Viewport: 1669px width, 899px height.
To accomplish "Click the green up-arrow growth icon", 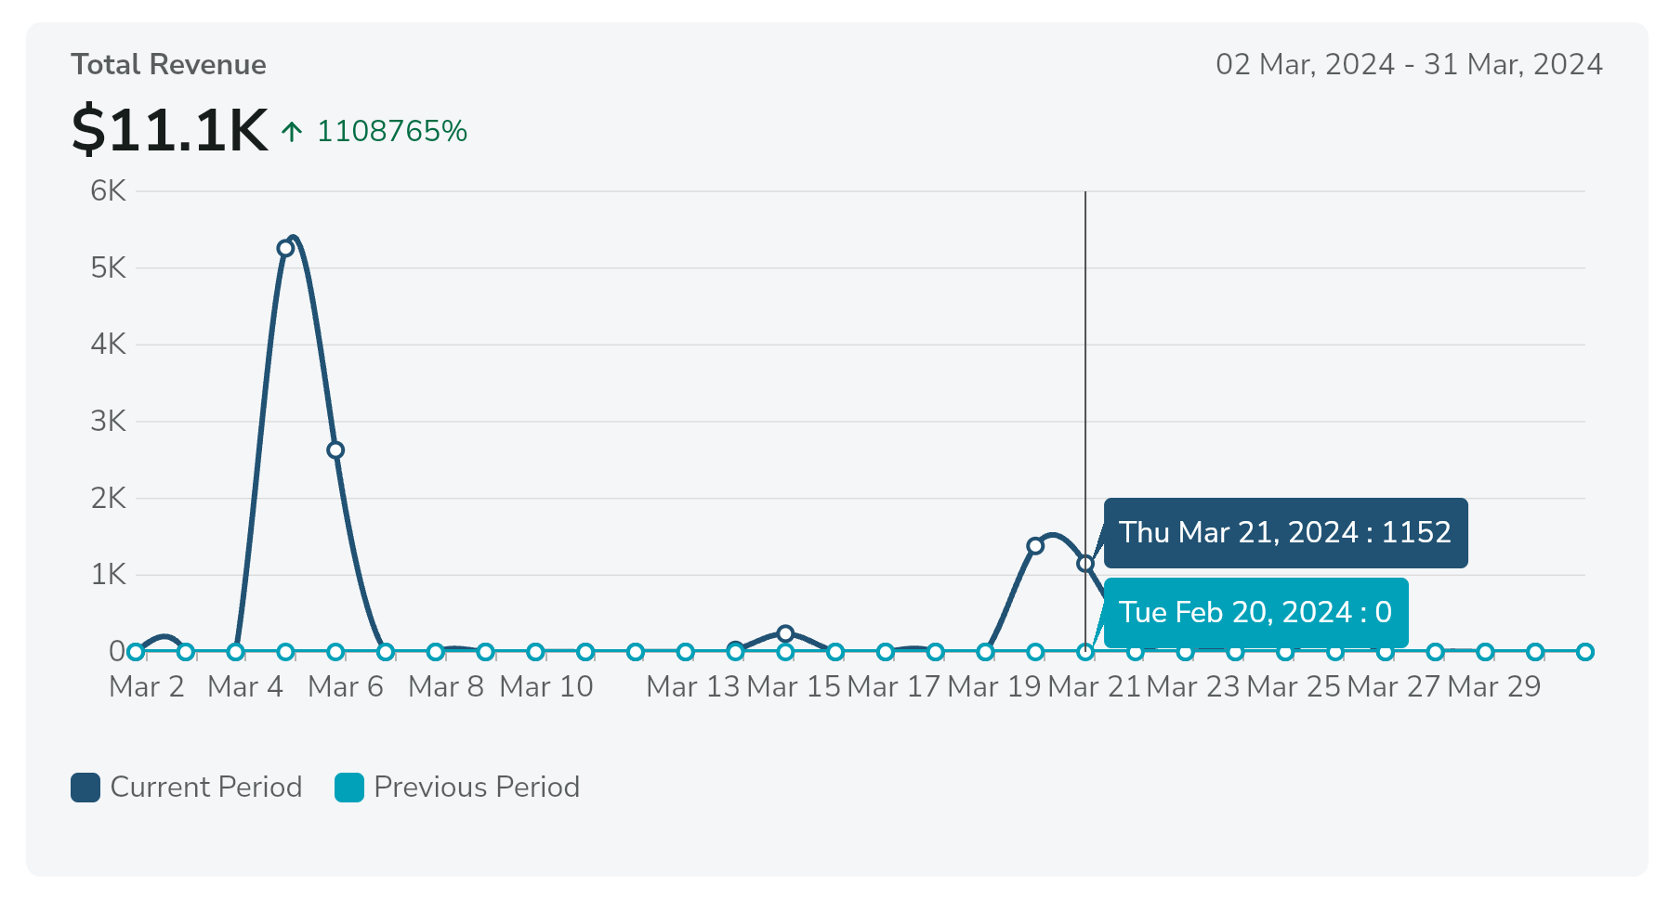I will tap(292, 132).
